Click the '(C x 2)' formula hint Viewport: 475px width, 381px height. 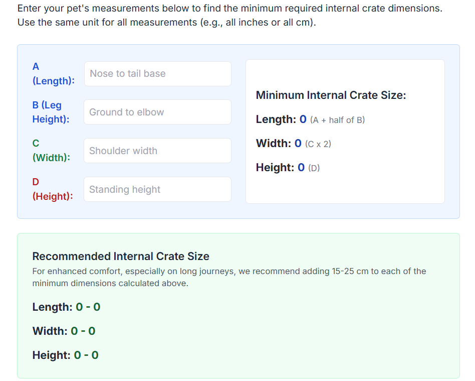[318, 144]
